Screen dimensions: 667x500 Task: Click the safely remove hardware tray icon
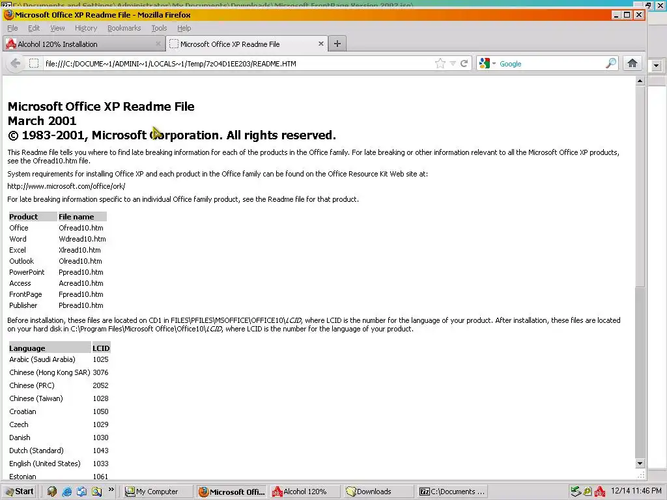[576, 492]
